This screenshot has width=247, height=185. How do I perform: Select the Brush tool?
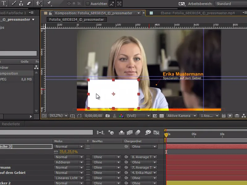pyautogui.click(x=13, y=4)
